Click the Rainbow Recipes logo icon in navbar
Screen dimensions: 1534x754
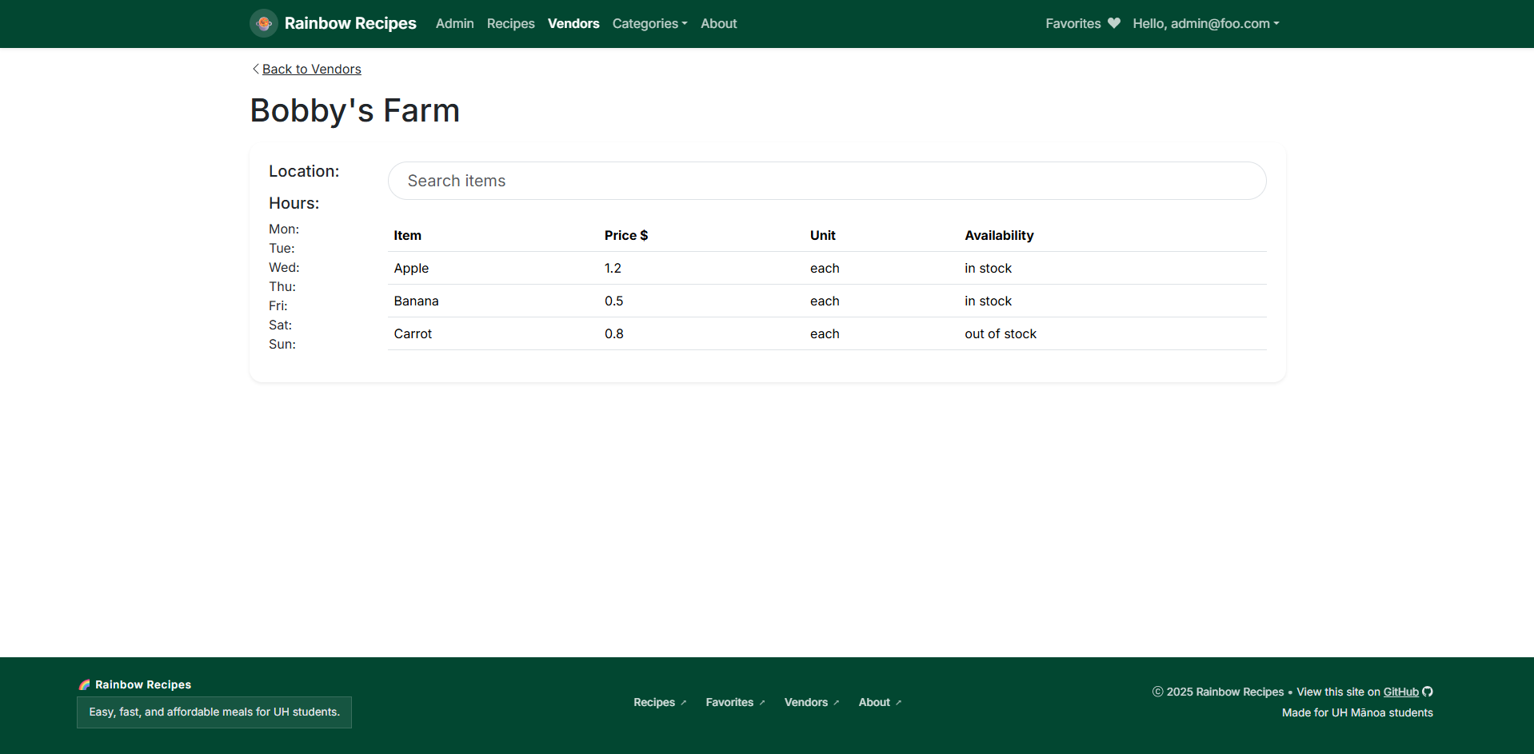[263, 23]
